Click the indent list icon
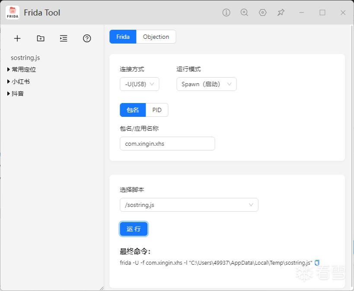The height and width of the screenshot is (291, 354). [x=64, y=38]
